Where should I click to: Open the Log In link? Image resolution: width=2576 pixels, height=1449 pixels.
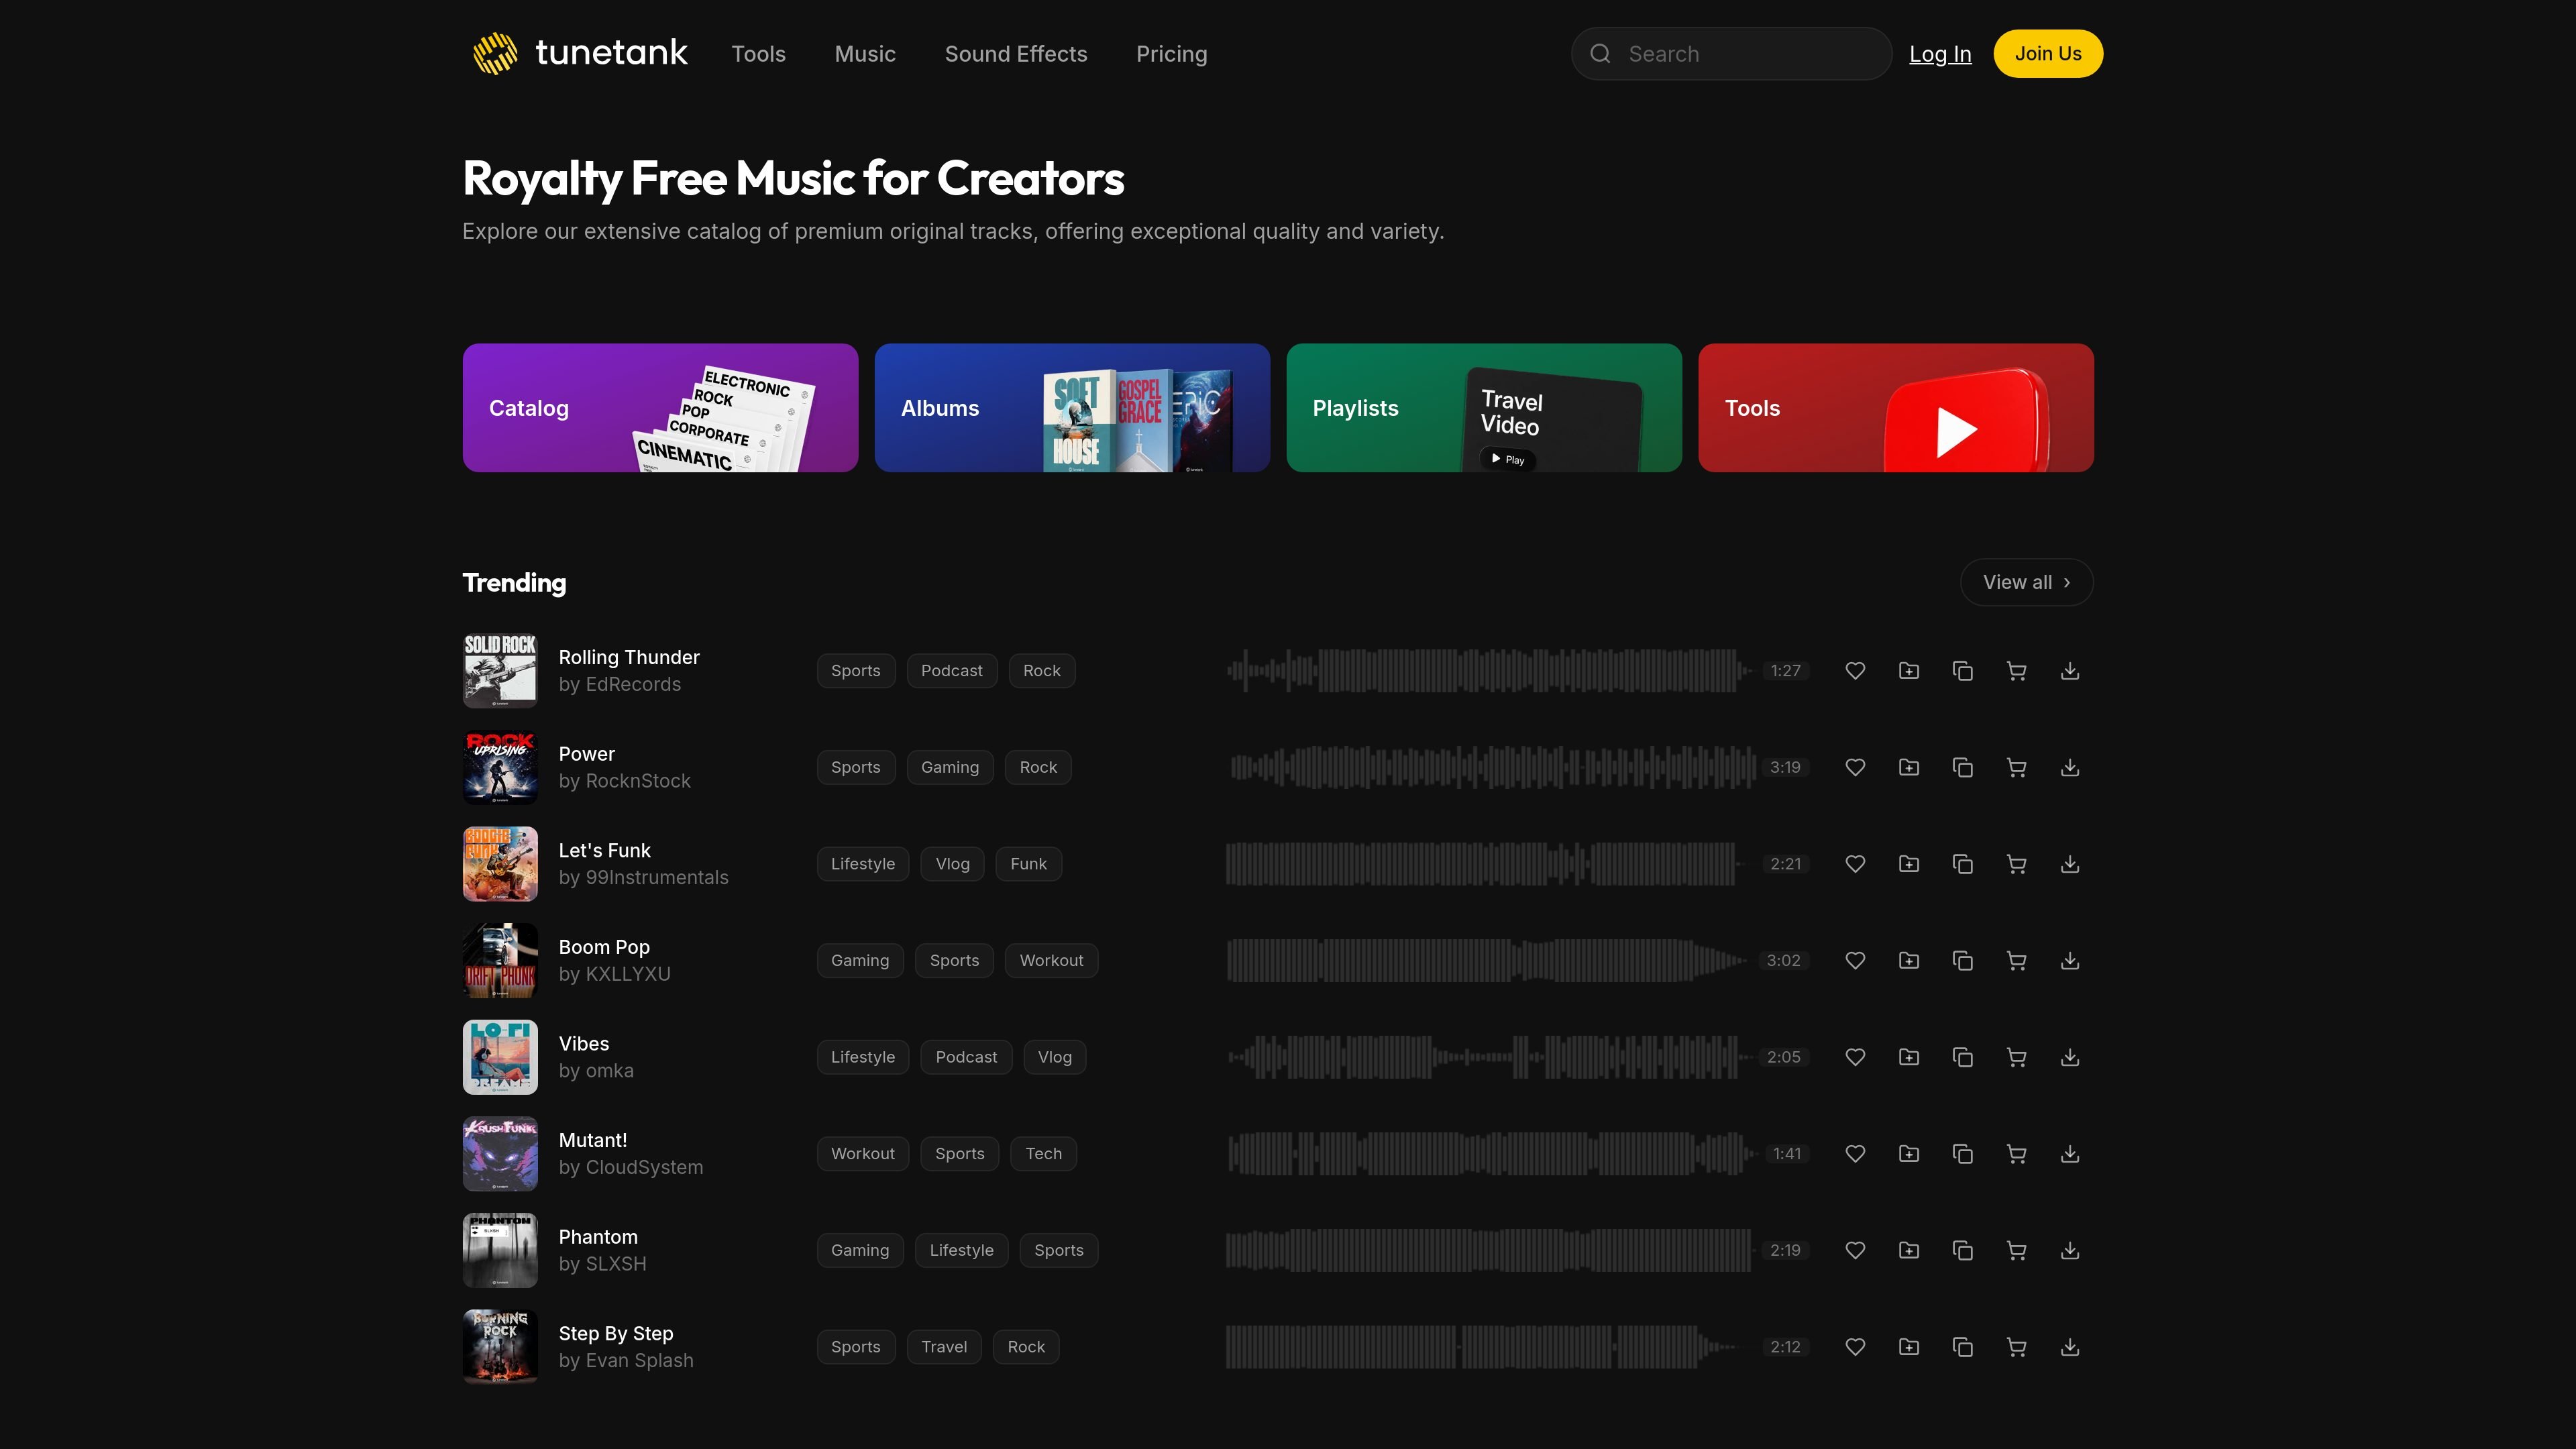pyautogui.click(x=1940, y=54)
